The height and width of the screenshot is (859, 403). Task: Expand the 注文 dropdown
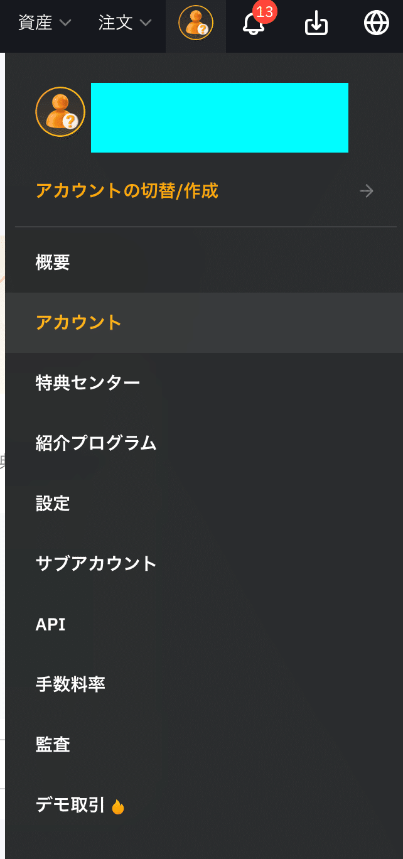pos(125,24)
